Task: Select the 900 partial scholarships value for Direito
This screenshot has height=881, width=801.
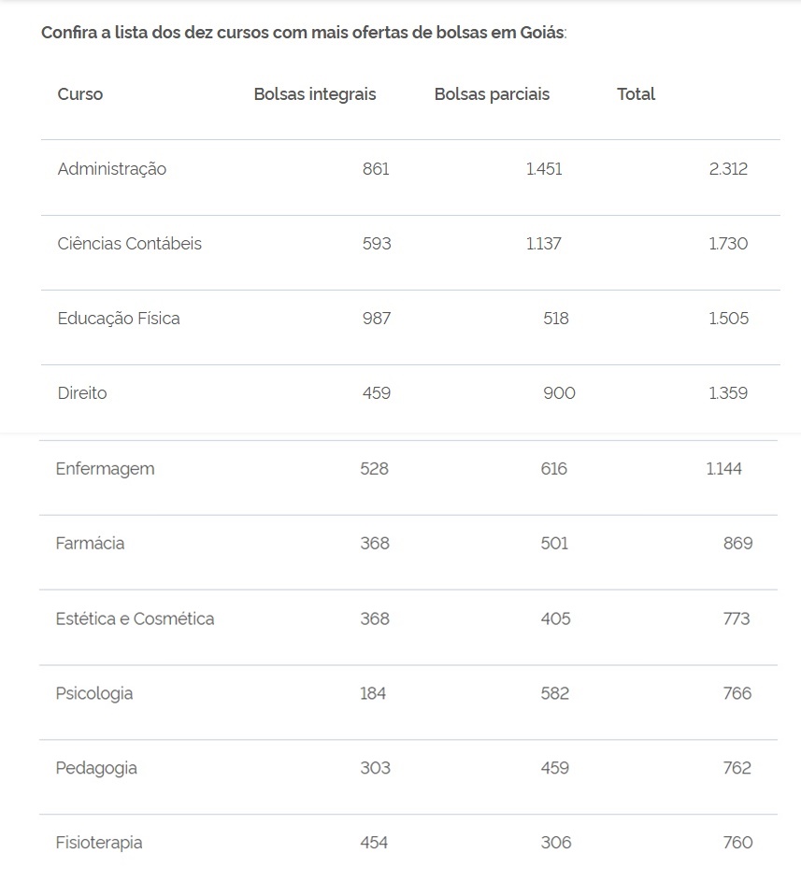Action: click(559, 393)
